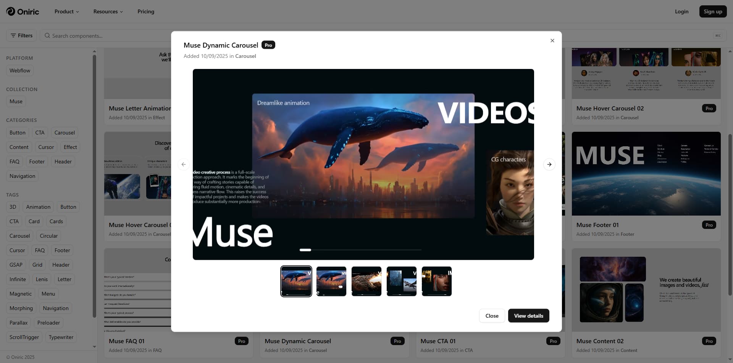Toggle the 3D tag filter

point(13,207)
